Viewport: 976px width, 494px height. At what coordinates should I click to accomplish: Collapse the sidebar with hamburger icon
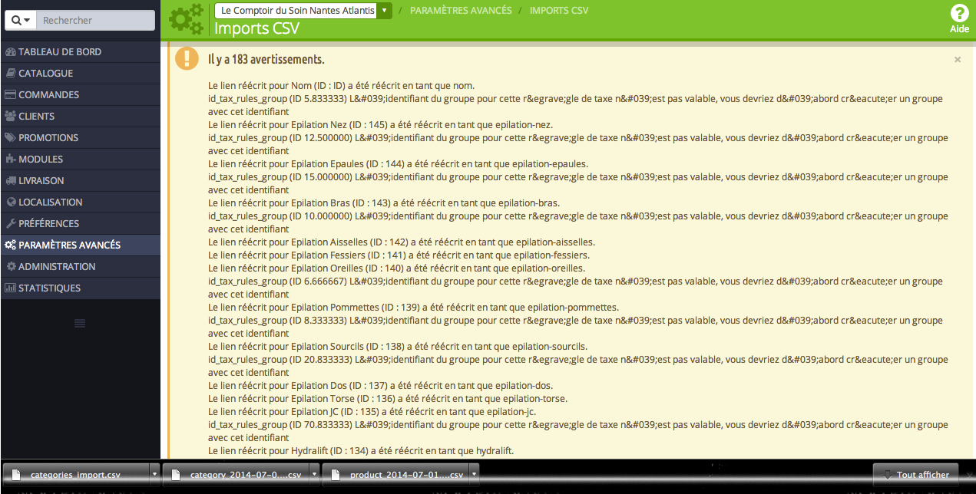tap(80, 324)
